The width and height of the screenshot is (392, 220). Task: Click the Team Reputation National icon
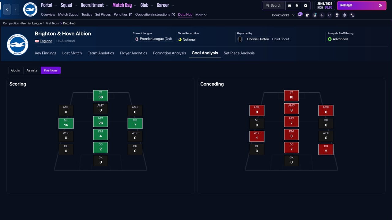pos(180,39)
